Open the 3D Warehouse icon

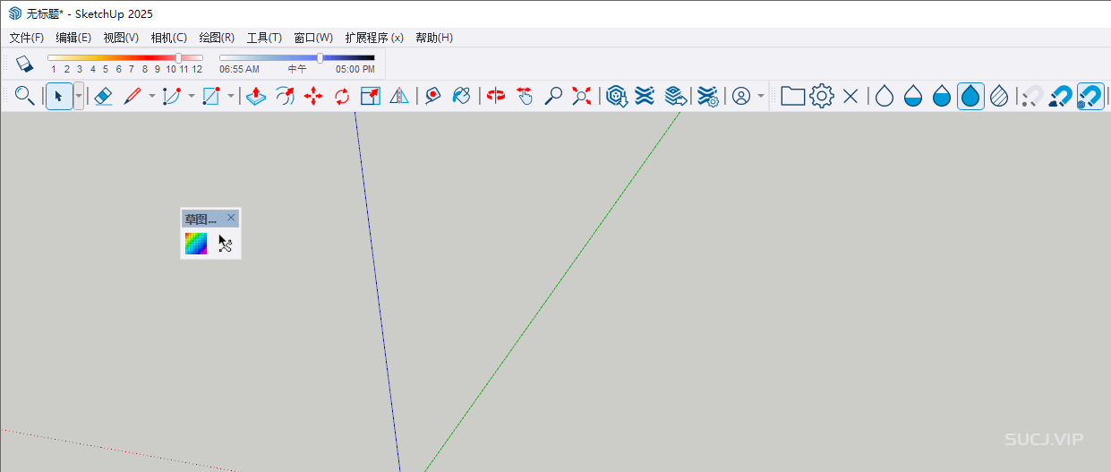click(616, 96)
